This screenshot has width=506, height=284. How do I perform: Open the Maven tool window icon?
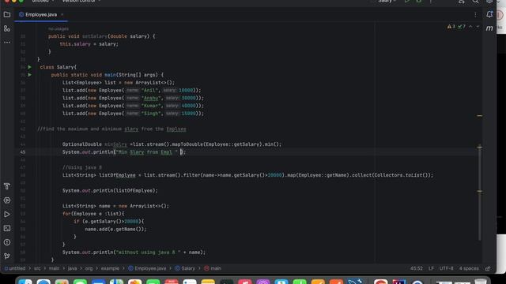[x=489, y=28]
